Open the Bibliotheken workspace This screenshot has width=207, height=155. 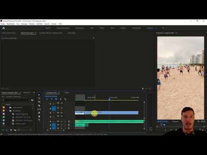coord(136,28)
